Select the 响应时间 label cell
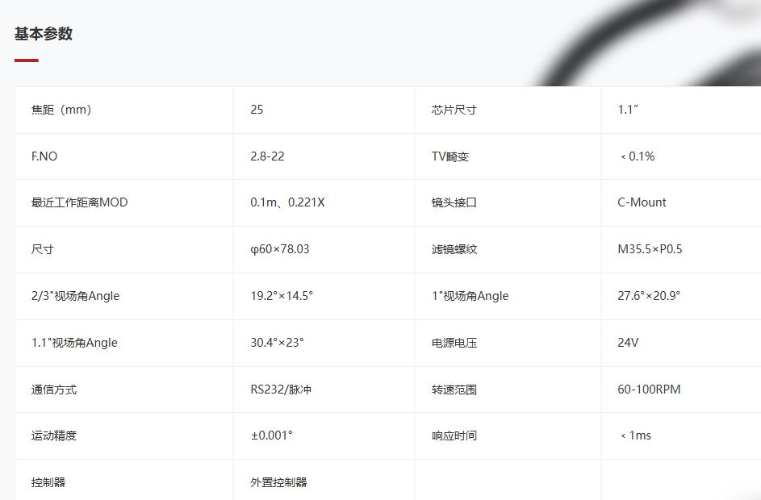Screen dimensions: 761x500 click(454, 435)
